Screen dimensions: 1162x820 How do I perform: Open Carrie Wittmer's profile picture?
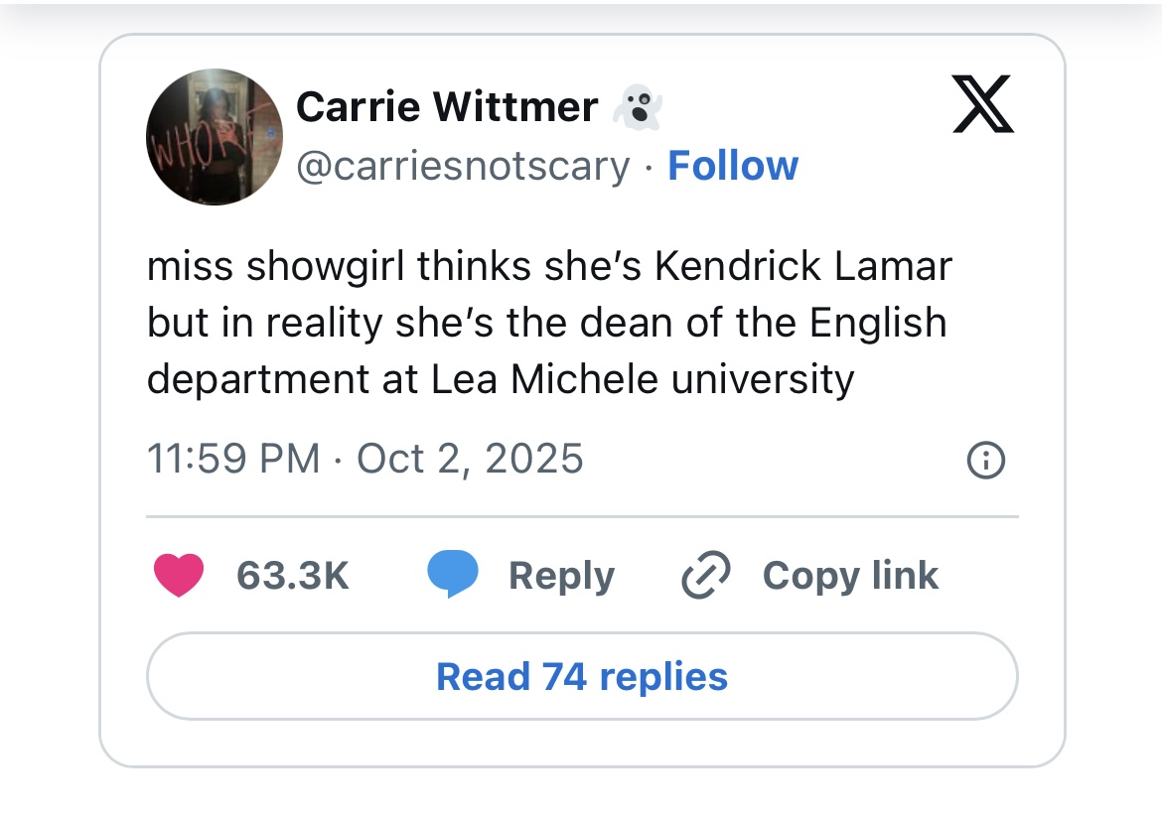[215, 137]
